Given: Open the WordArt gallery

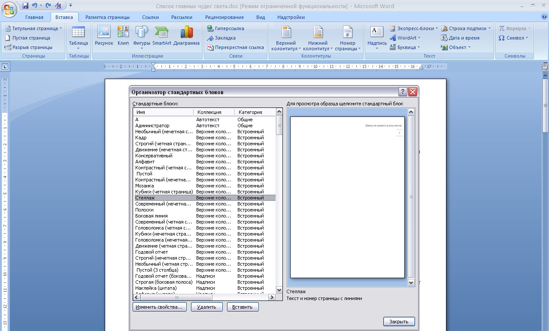Looking at the screenshot, I should pos(406,38).
